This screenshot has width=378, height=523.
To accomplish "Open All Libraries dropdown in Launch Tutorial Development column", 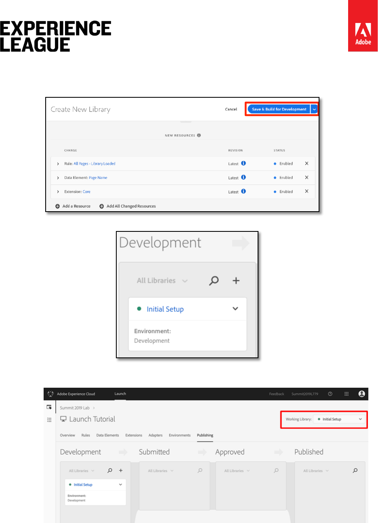I will point(82,471).
